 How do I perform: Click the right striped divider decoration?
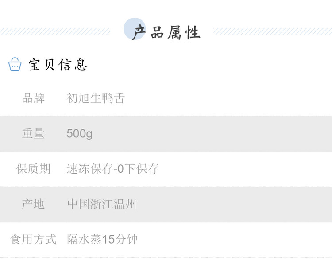pyautogui.click(x=272, y=32)
